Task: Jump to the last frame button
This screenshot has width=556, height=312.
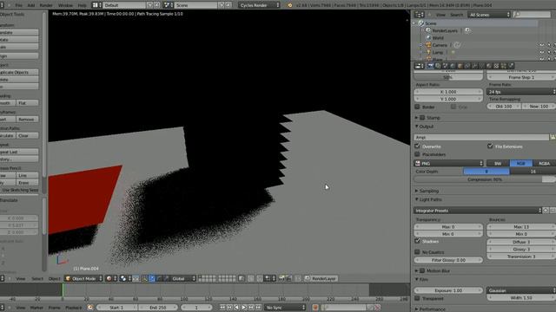Action: pyautogui.click(x=259, y=308)
